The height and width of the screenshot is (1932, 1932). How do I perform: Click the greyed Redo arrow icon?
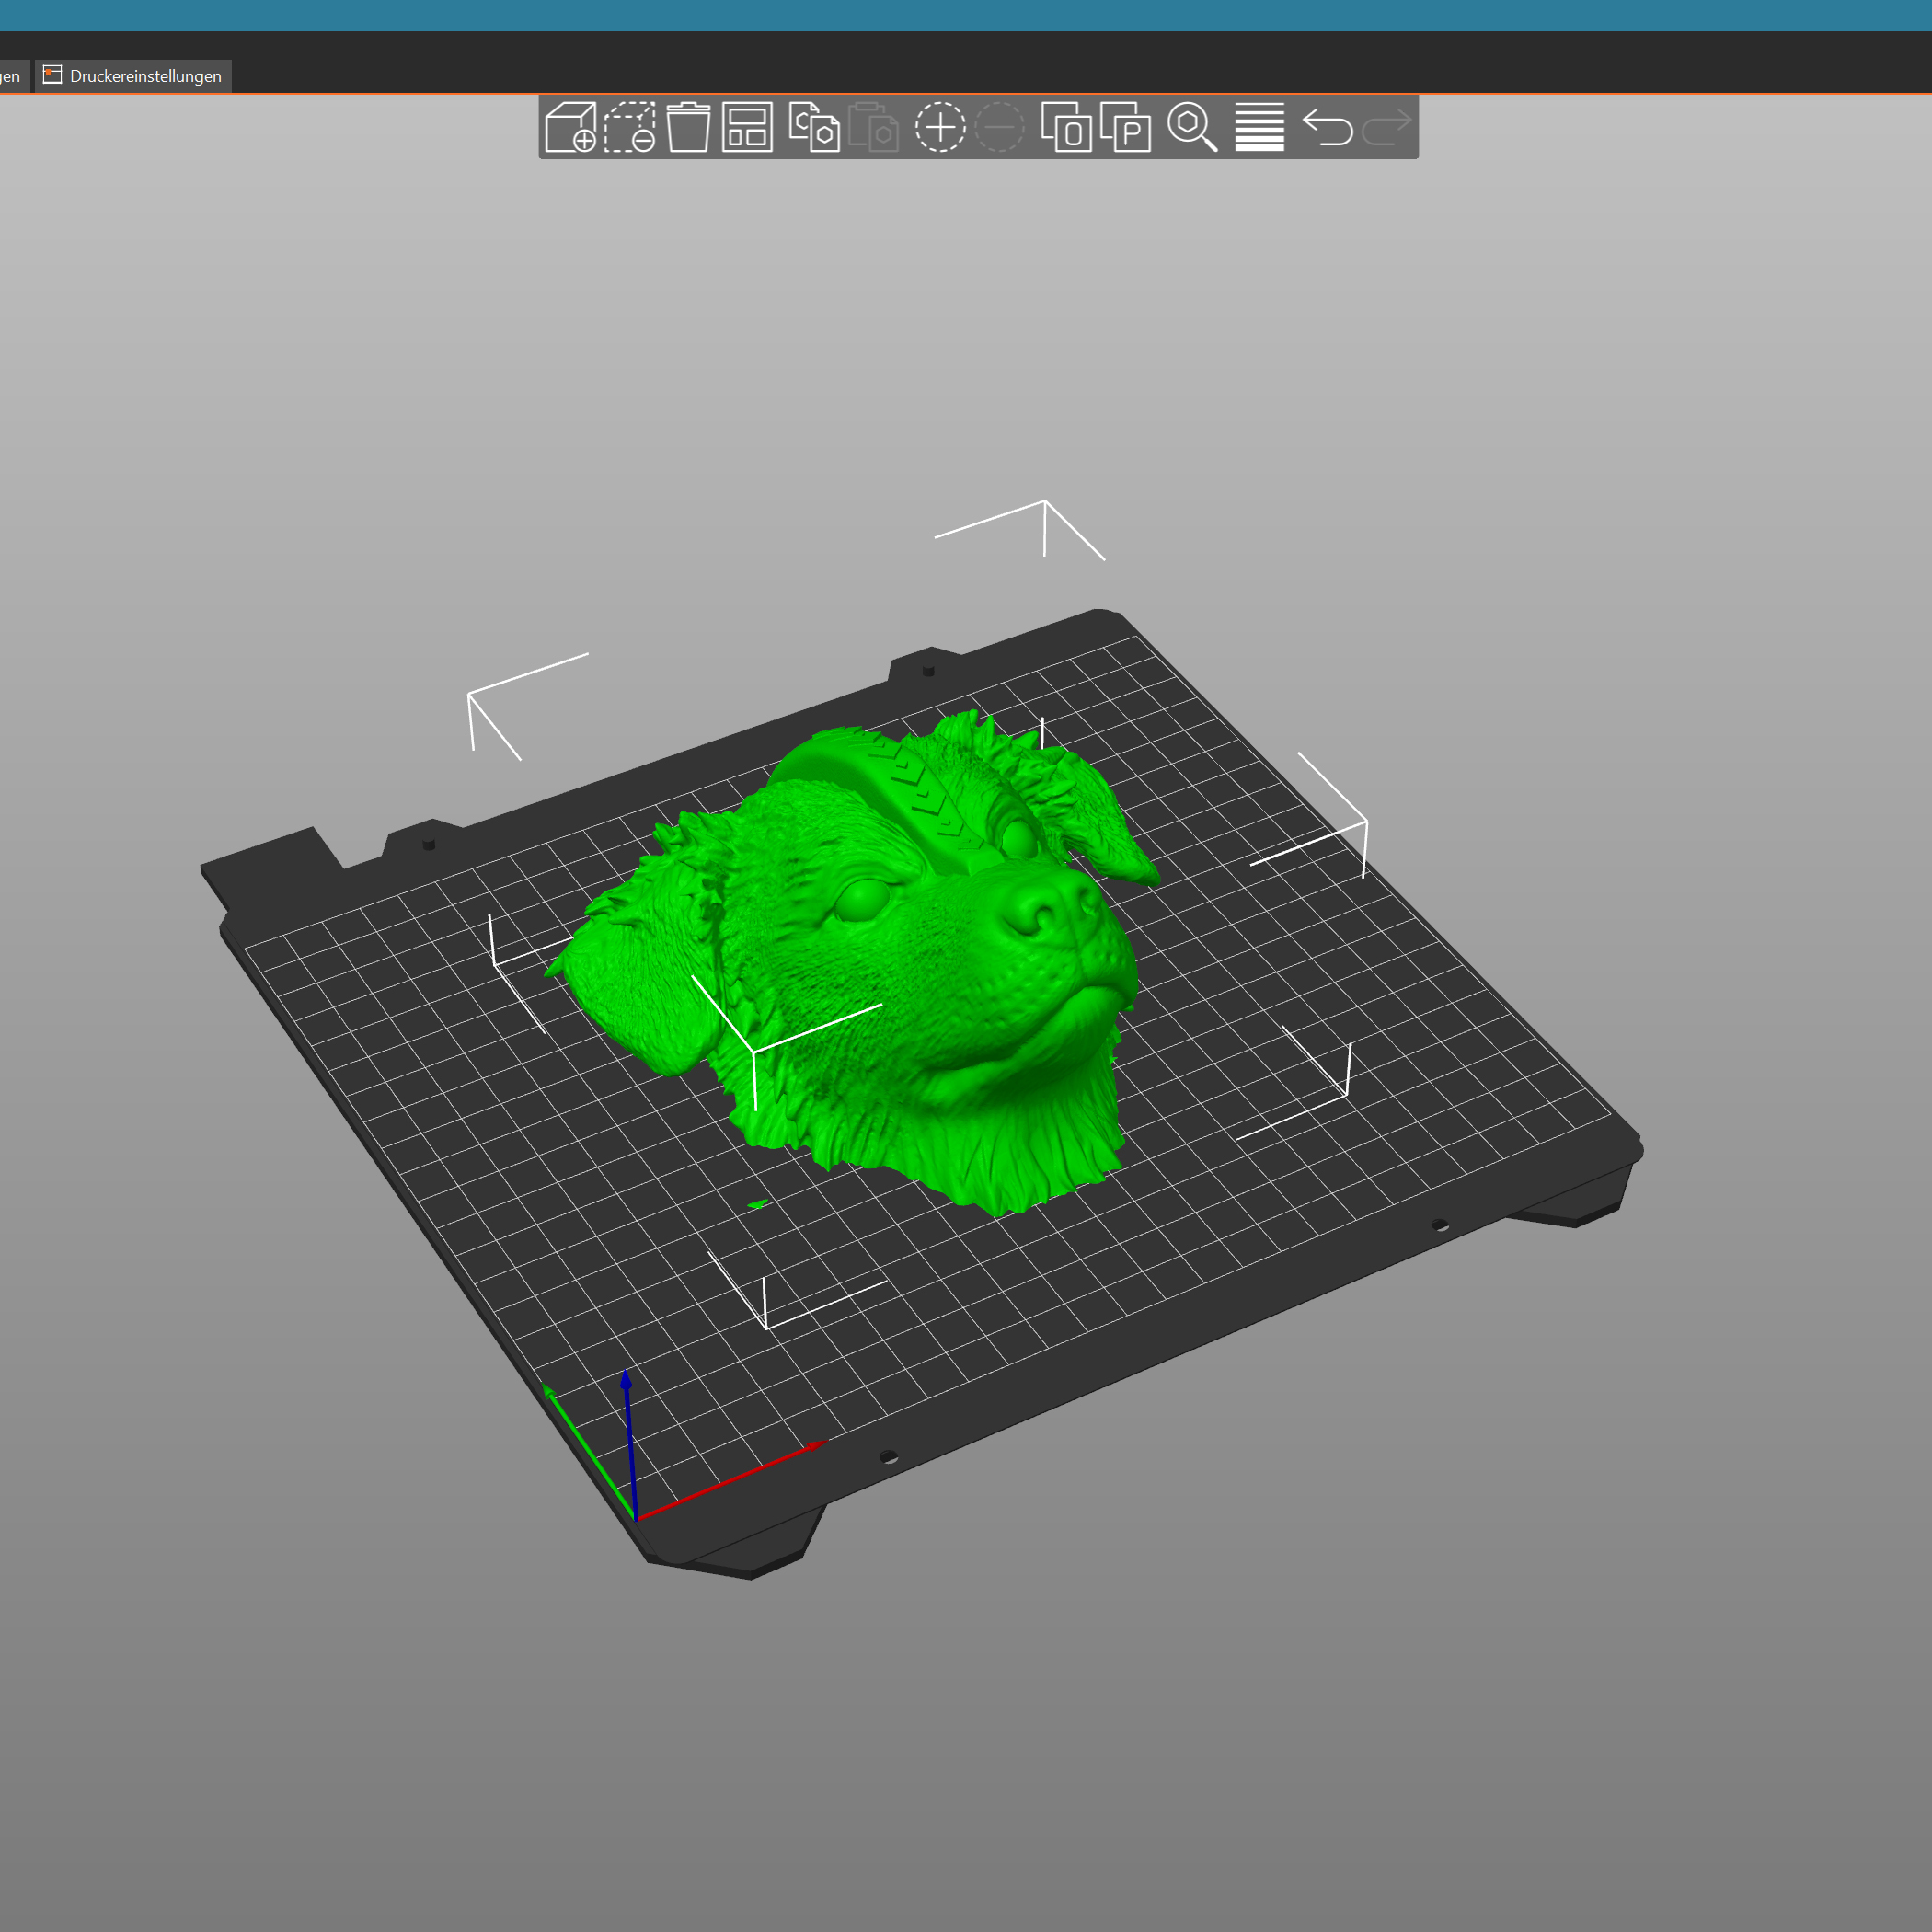1386,127
